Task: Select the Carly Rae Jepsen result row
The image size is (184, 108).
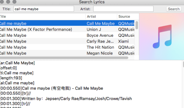Action: [67, 41]
